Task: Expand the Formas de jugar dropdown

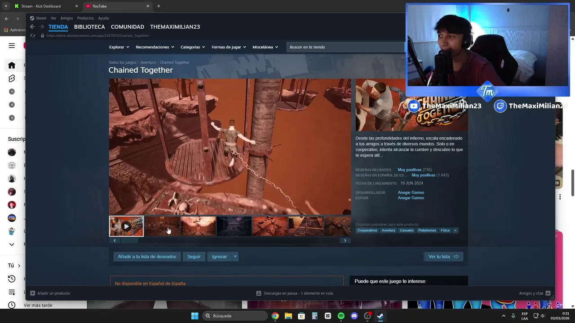Action: click(229, 47)
